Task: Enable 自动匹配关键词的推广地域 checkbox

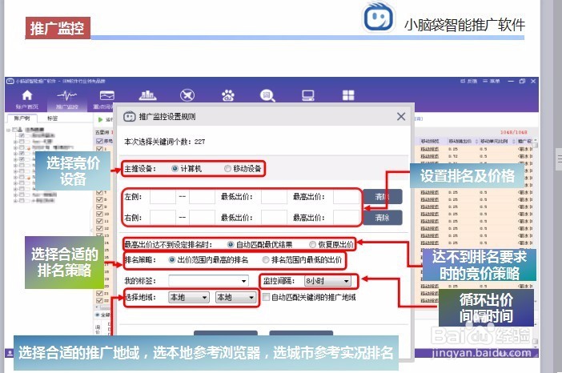Action: click(x=266, y=297)
